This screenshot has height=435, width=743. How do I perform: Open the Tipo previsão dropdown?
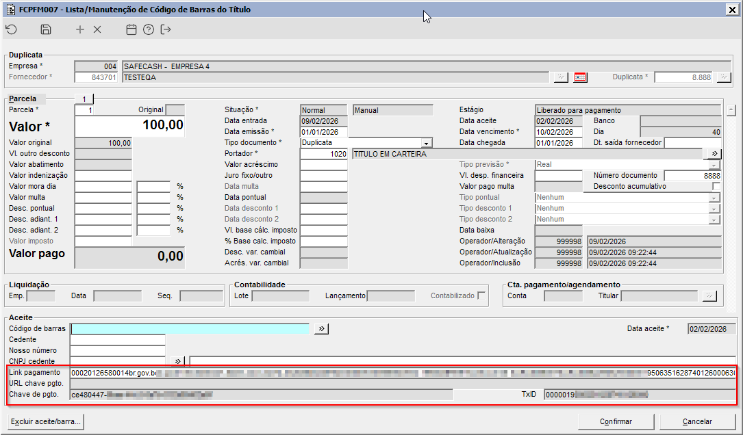click(x=714, y=165)
